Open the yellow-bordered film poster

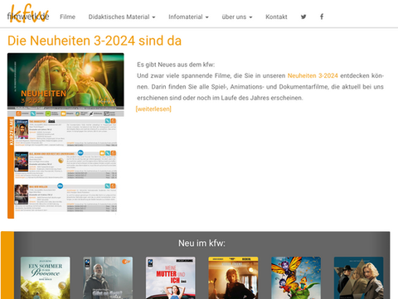click(233, 278)
